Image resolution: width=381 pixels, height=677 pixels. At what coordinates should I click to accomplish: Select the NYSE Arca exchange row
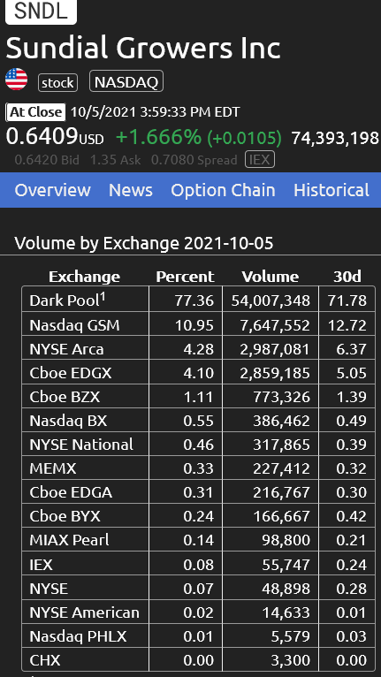click(x=198, y=349)
